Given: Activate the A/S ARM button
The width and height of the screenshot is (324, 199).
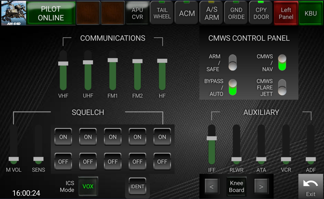Looking at the screenshot, I should [211, 13].
